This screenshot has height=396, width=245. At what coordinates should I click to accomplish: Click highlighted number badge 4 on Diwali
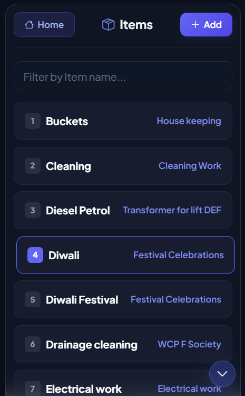(35, 255)
